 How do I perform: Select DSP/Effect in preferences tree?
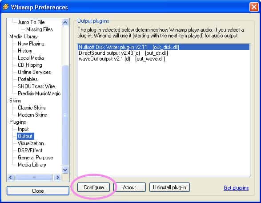[30, 150]
